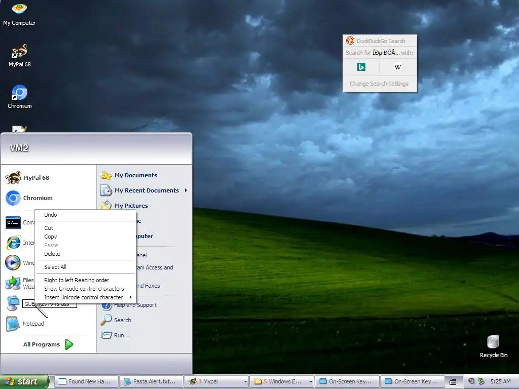519x389 pixels.
Task: Expand the Mypal taskbar group
Action: [x=216, y=381]
